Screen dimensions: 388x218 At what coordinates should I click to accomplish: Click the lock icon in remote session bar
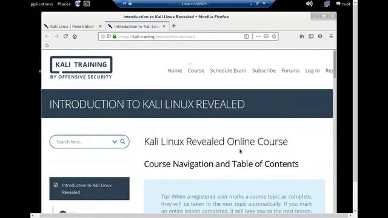tap(130, 4)
